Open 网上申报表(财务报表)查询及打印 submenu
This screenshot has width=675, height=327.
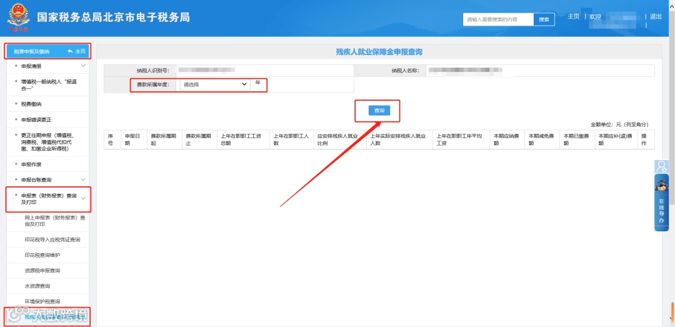tap(54, 221)
